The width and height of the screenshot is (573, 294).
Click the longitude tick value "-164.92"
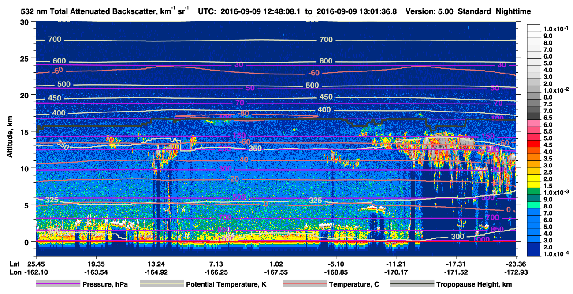point(156,272)
